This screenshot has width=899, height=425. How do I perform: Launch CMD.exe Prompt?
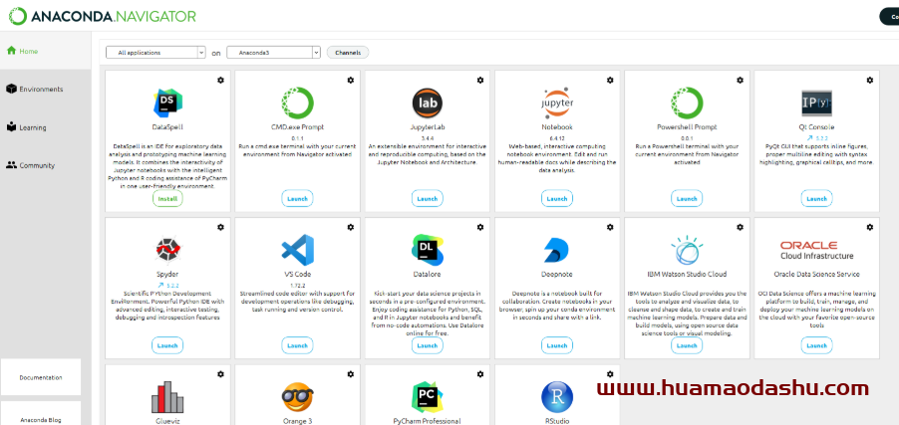coord(297,199)
